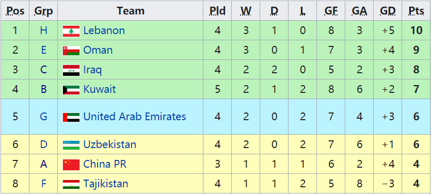
Task: Click the Iraq flag icon
Action: coord(71,70)
